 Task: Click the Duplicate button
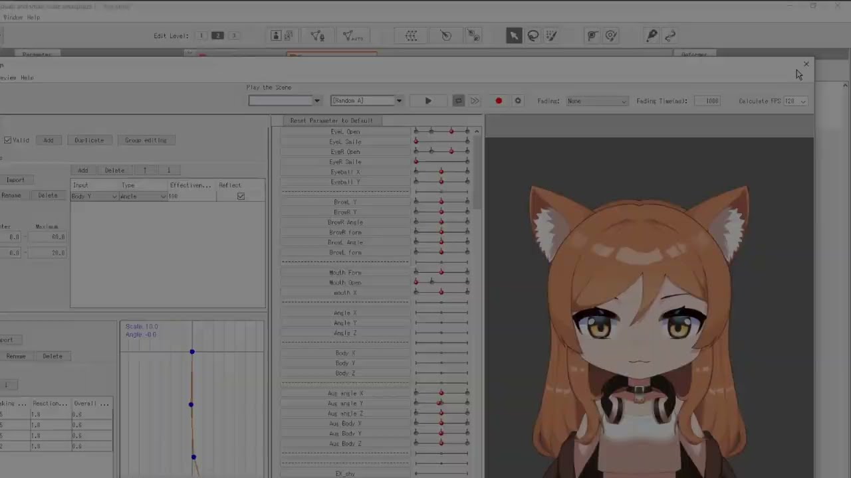click(x=89, y=140)
